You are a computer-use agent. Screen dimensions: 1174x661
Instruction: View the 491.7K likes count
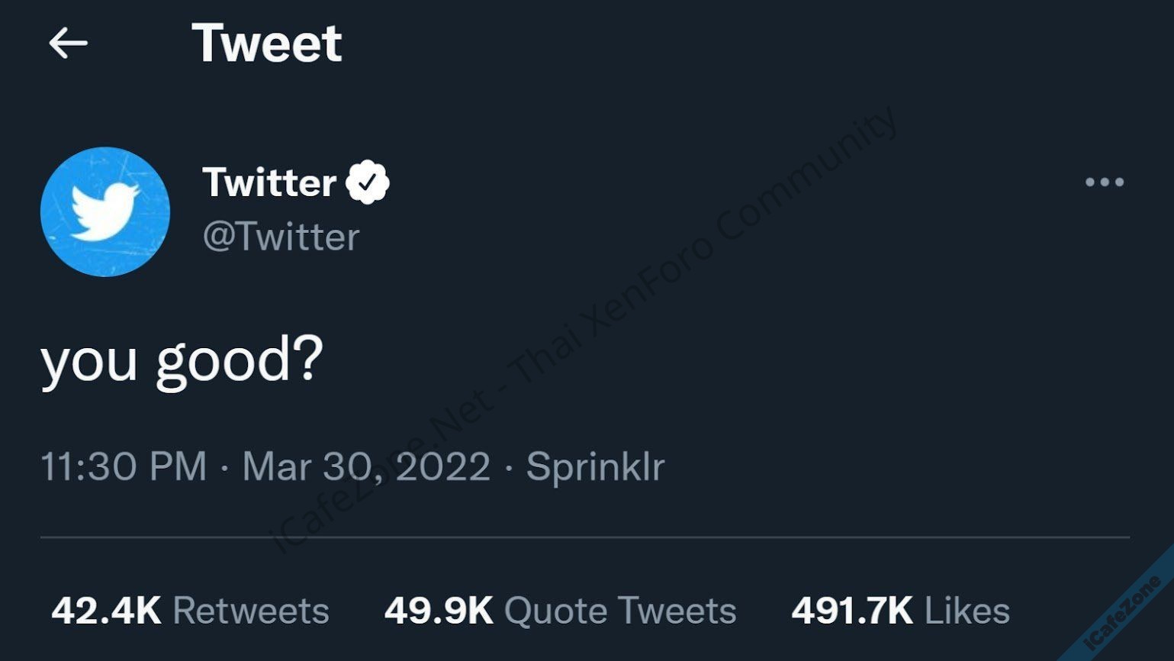coord(852,611)
